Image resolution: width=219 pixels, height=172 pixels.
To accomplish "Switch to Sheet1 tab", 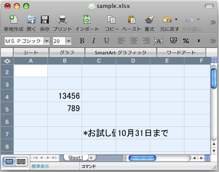I will click(76, 157).
